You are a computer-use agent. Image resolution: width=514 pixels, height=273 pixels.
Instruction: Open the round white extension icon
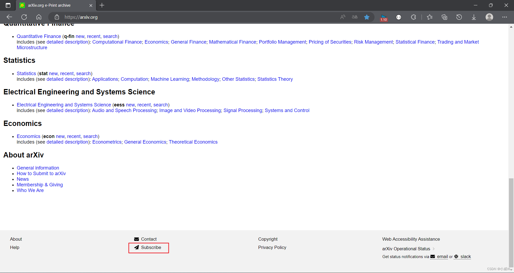399,17
